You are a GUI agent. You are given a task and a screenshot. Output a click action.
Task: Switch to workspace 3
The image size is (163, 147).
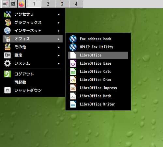[62, 4]
